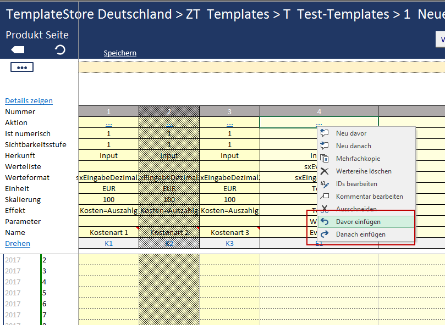Click the X icon for Wertereihe löschen
This screenshot has height=325, width=445.
point(325,171)
